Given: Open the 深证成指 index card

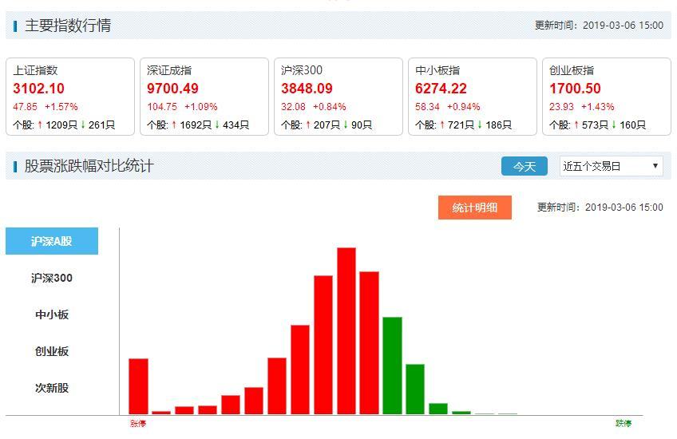Looking at the screenshot, I should click(x=204, y=96).
